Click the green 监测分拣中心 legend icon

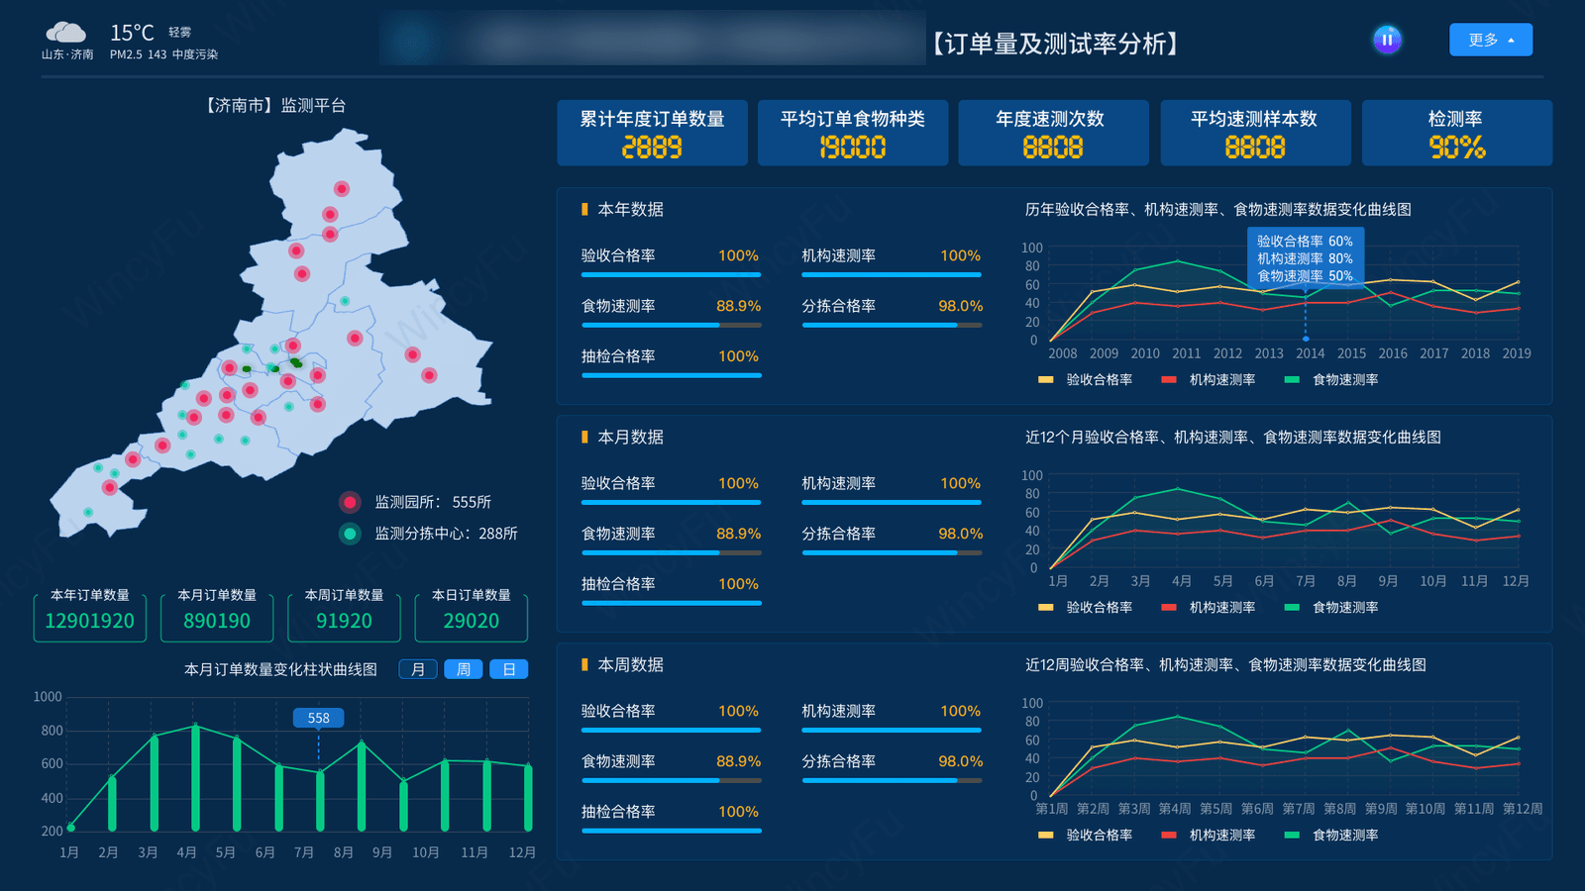click(x=350, y=534)
